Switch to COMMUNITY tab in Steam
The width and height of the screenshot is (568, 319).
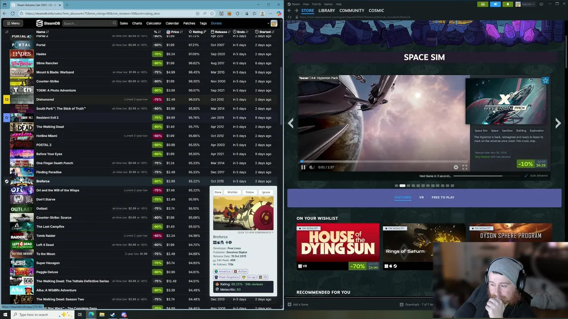pos(352,11)
